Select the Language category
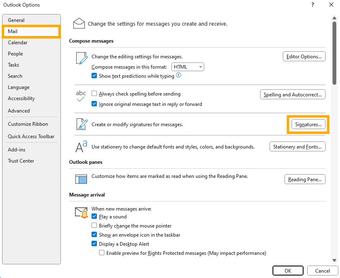The width and height of the screenshot is (340, 278). point(31,87)
